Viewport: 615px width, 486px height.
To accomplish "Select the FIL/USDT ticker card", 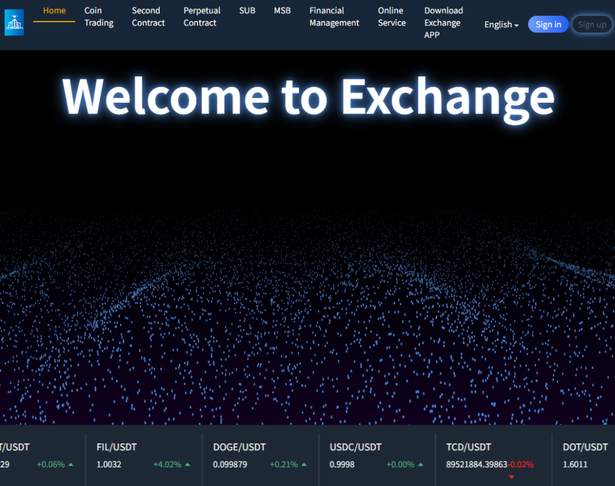I will click(144, 455).
